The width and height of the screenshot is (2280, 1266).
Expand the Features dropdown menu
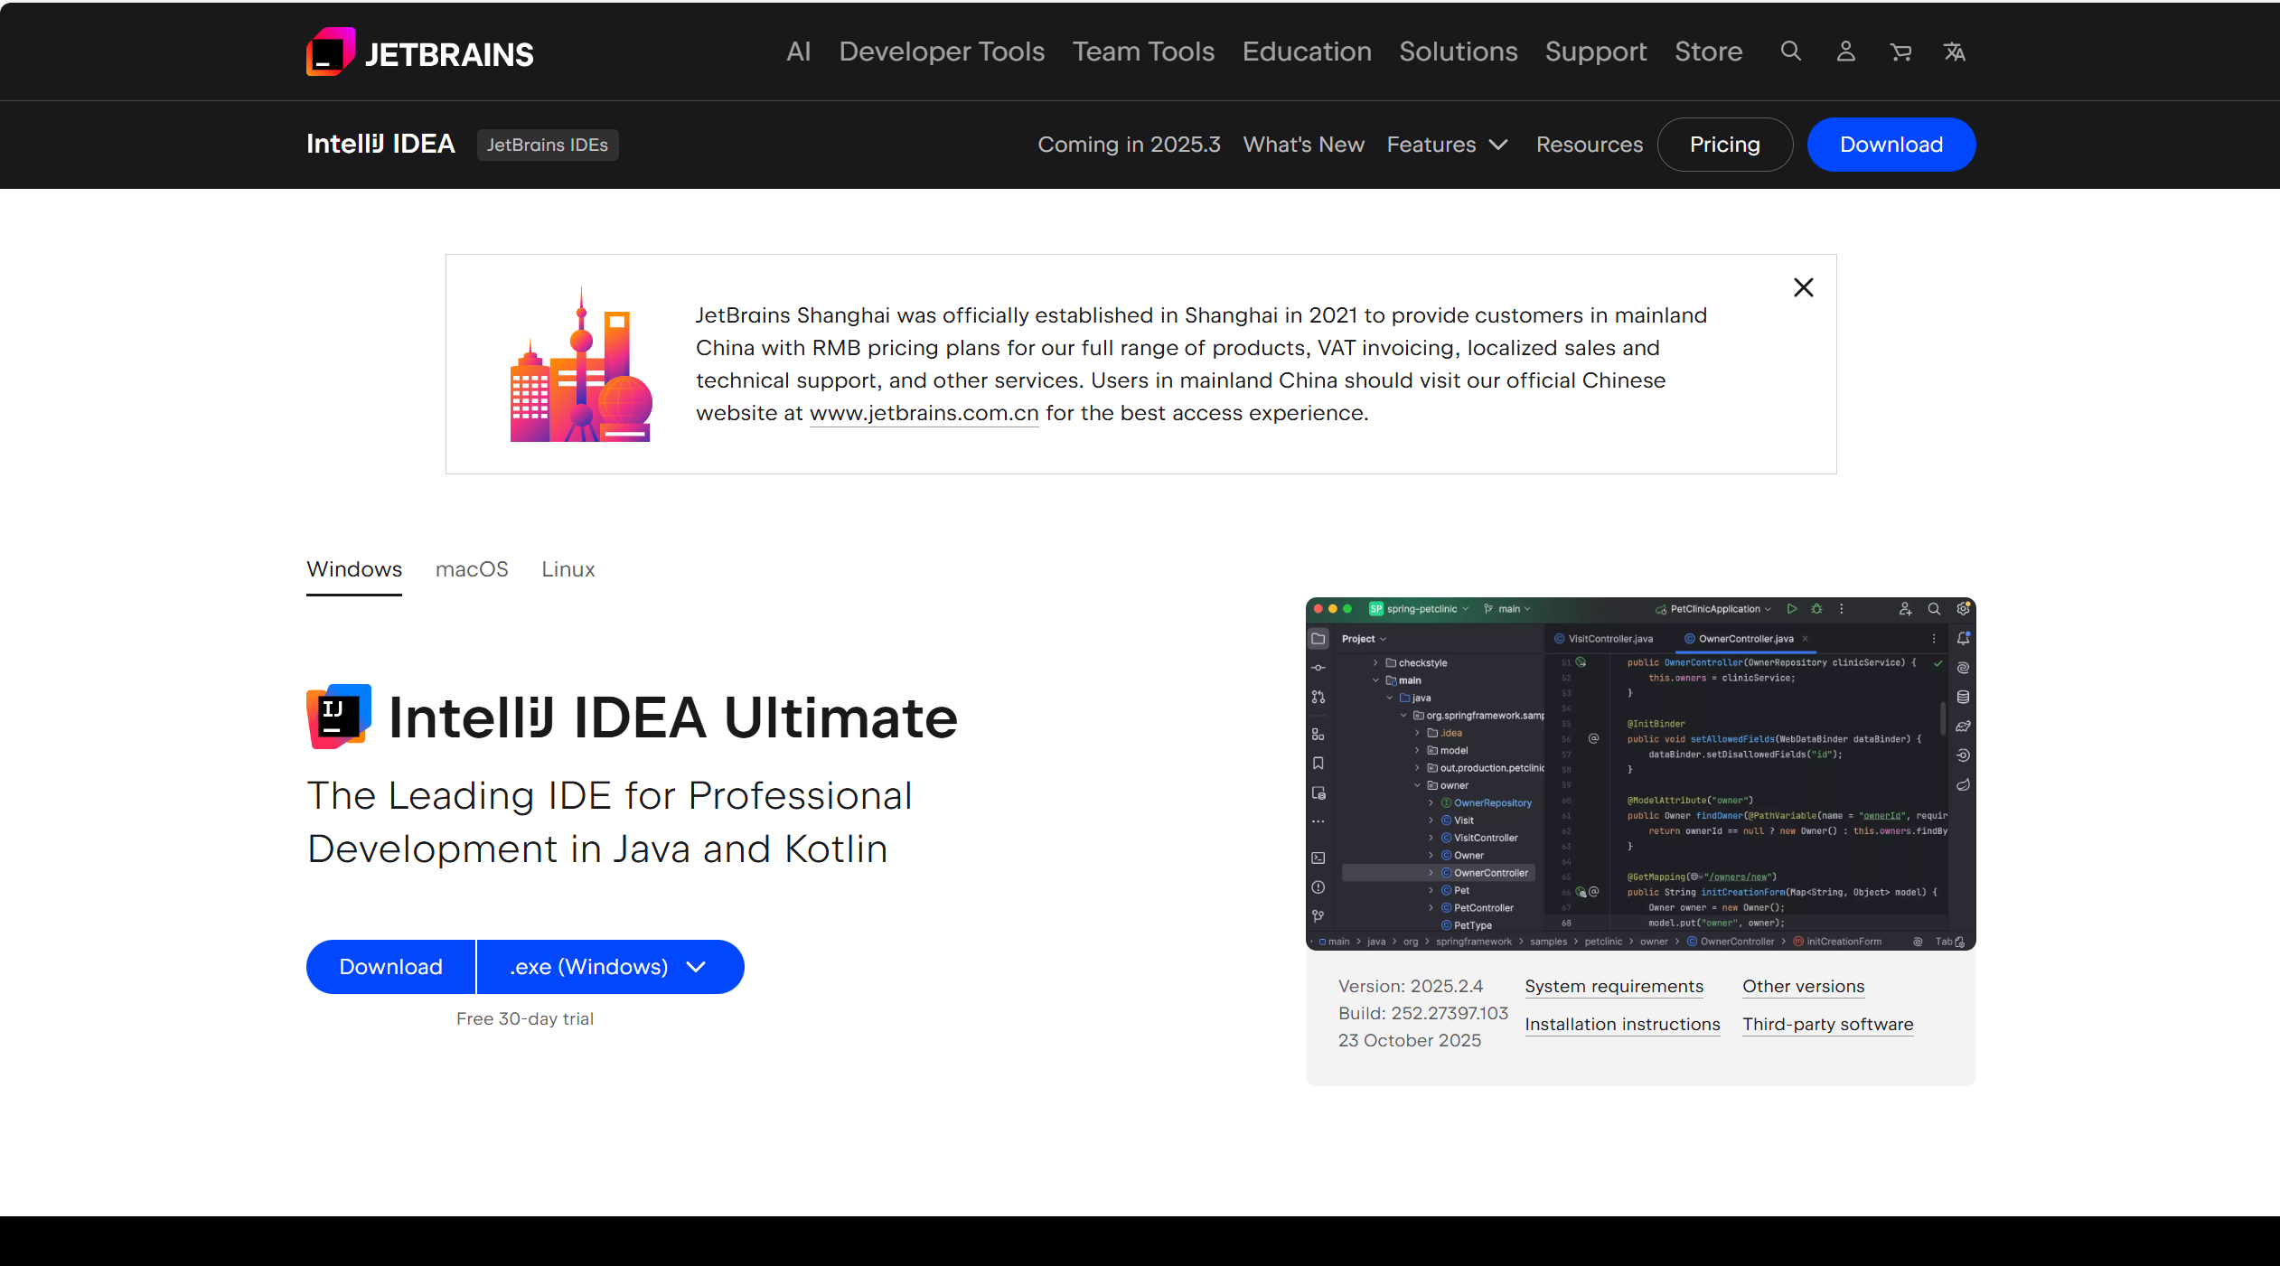pos(1447,145)
